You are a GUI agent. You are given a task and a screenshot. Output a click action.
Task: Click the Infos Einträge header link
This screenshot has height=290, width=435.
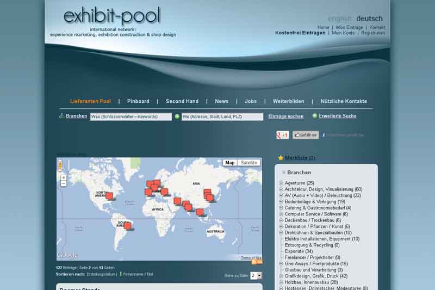pos(349,27)
